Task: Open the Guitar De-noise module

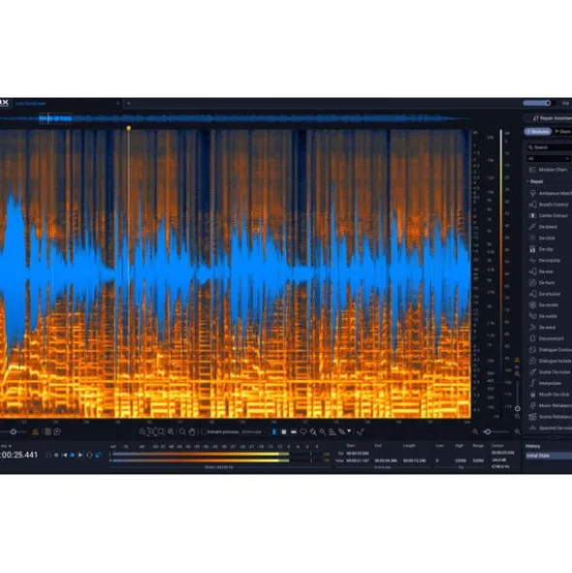Action: click(x=551, y=372)
